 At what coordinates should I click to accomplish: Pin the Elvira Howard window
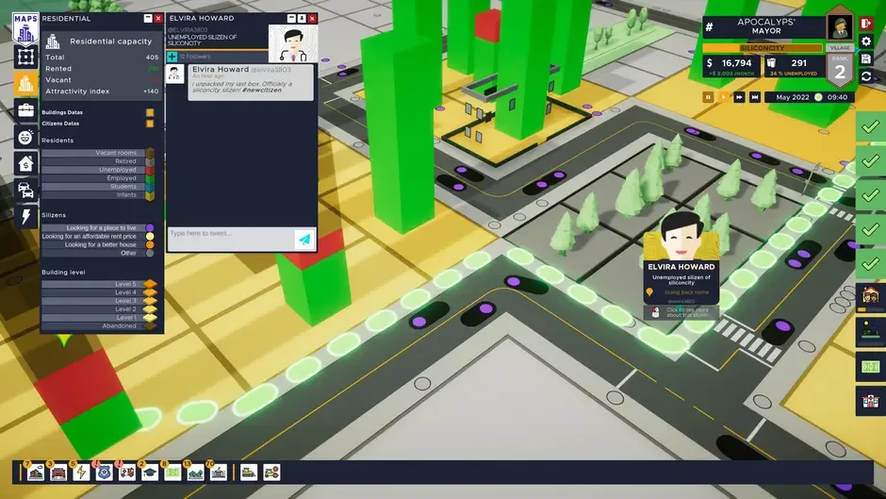(302, 19)
